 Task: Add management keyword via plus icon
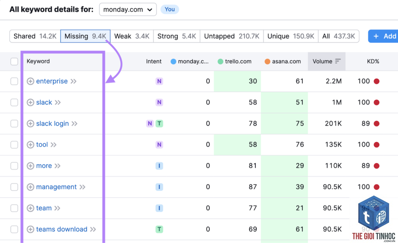coord(30,187)
